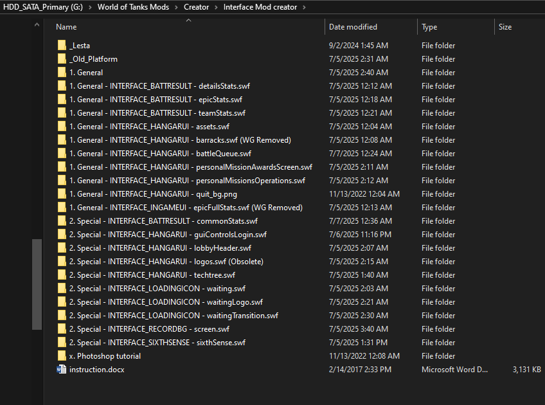This screenshot has width=545, height=405.
Task: Click the navigation pane scrollbar thumb
Action: 37,284
